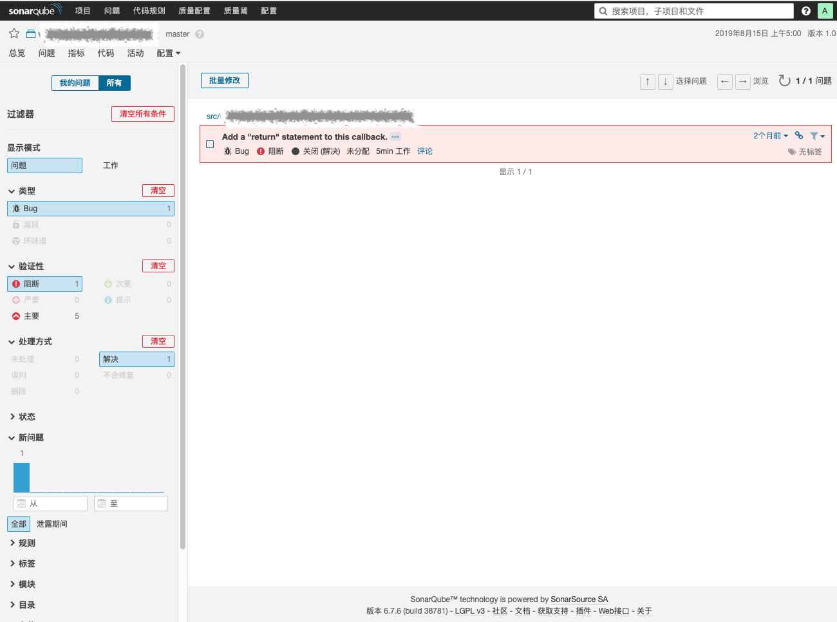Favorite the project with the star icon

14,33
